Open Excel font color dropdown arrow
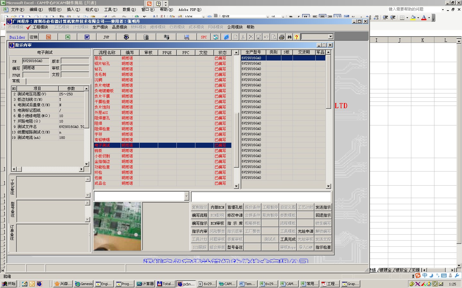 coord(429,18)
